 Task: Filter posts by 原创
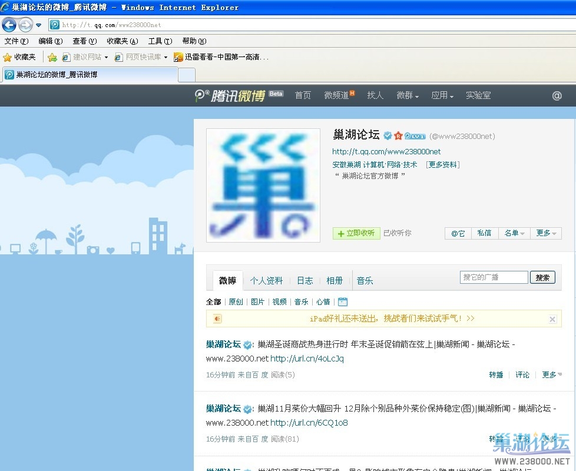click(x=236, y=302)
